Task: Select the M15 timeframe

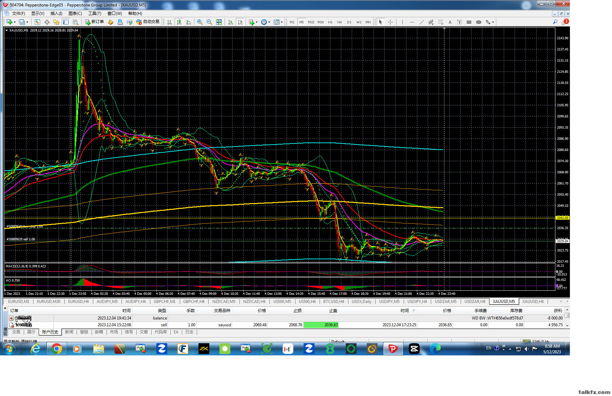Action: coord(311,22)
